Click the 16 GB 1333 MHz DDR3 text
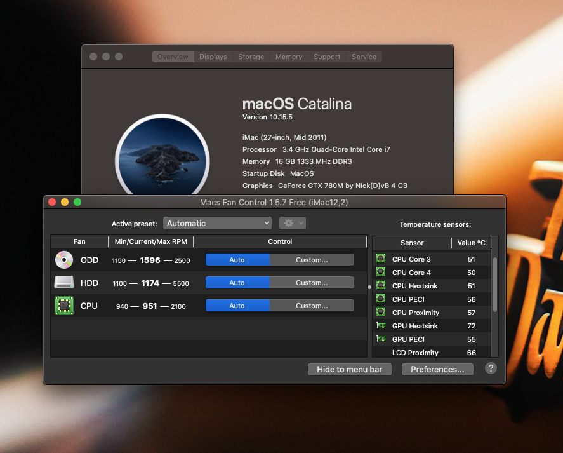The height and width of the screenshot is (453, 563). point(314,161)
